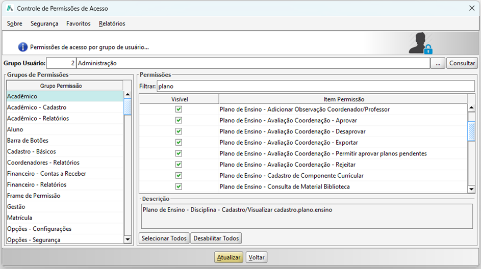
Task: Toggle Visível for Consulta de Material Biblioteca
Action: pos(179,186)
